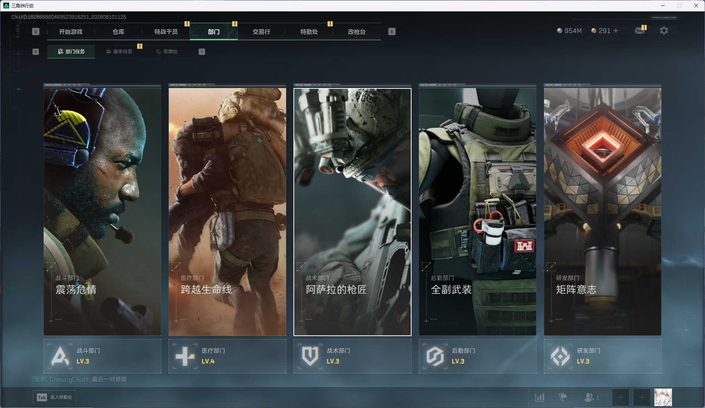Click the checkbox marker on 跨越生命线 card

(176, 267)
